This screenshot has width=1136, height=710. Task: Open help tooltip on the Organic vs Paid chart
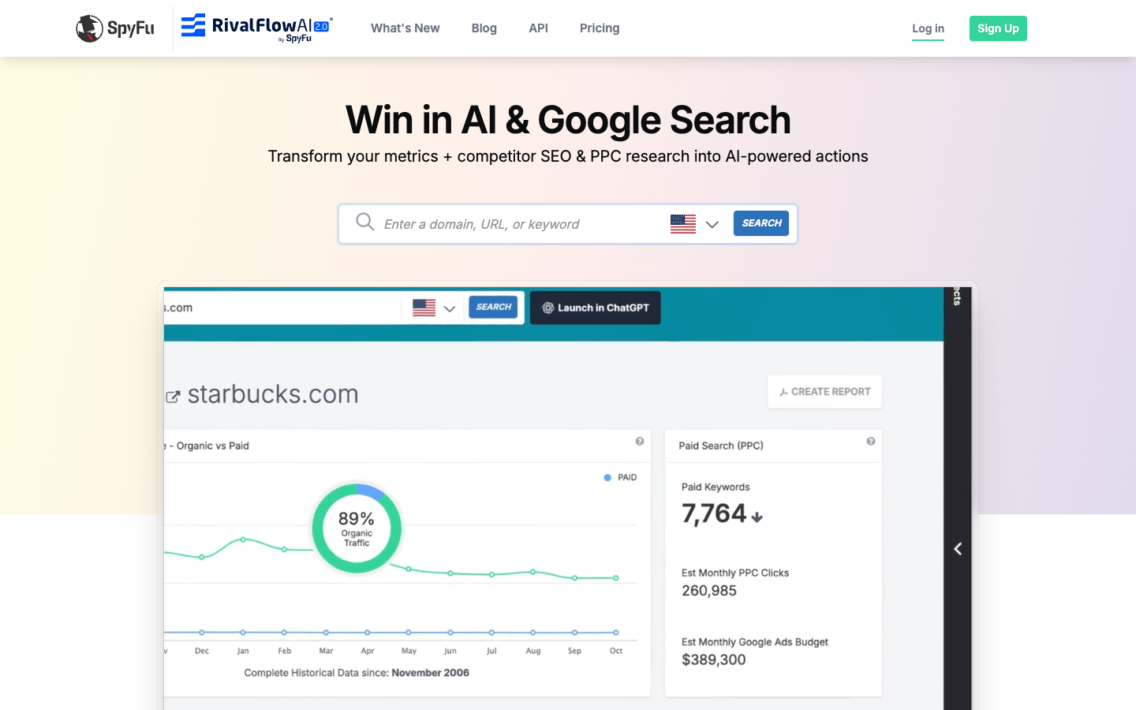point(637,440)
